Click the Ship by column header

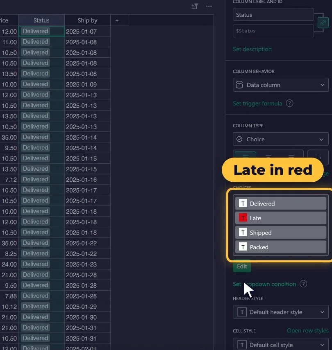point(87,20)
